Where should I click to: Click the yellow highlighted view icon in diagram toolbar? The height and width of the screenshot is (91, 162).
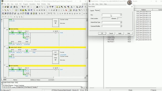point(23,10)
